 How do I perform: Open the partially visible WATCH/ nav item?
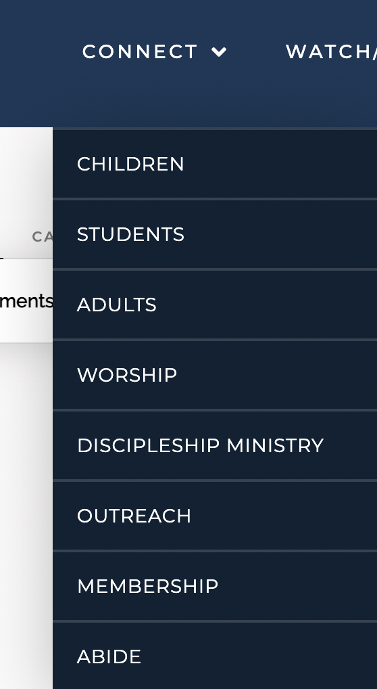[x=331, y=52]
